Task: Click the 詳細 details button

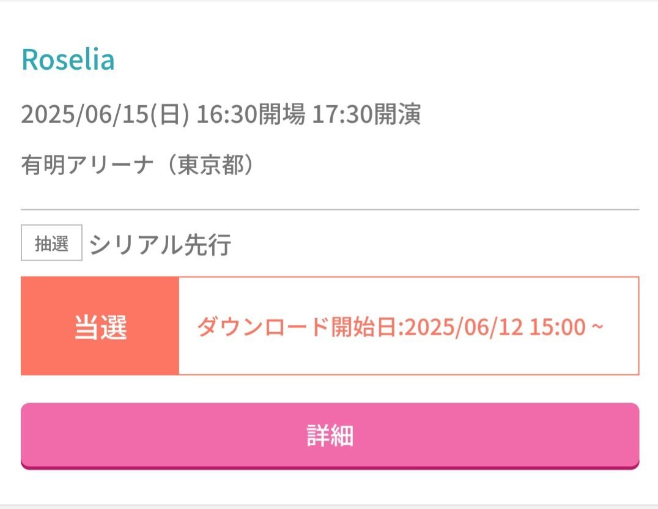Action: tap(330, 436)
